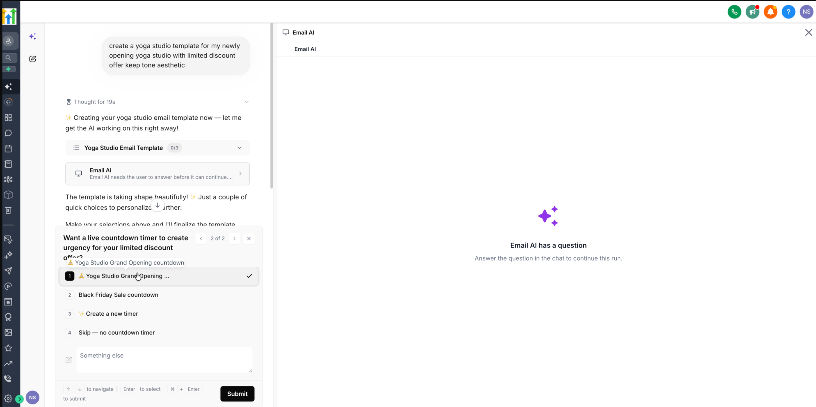Open the Dashboard grid icon
Image resolution: width=816 pixels, height=407 pixels.
pos(9,118)
